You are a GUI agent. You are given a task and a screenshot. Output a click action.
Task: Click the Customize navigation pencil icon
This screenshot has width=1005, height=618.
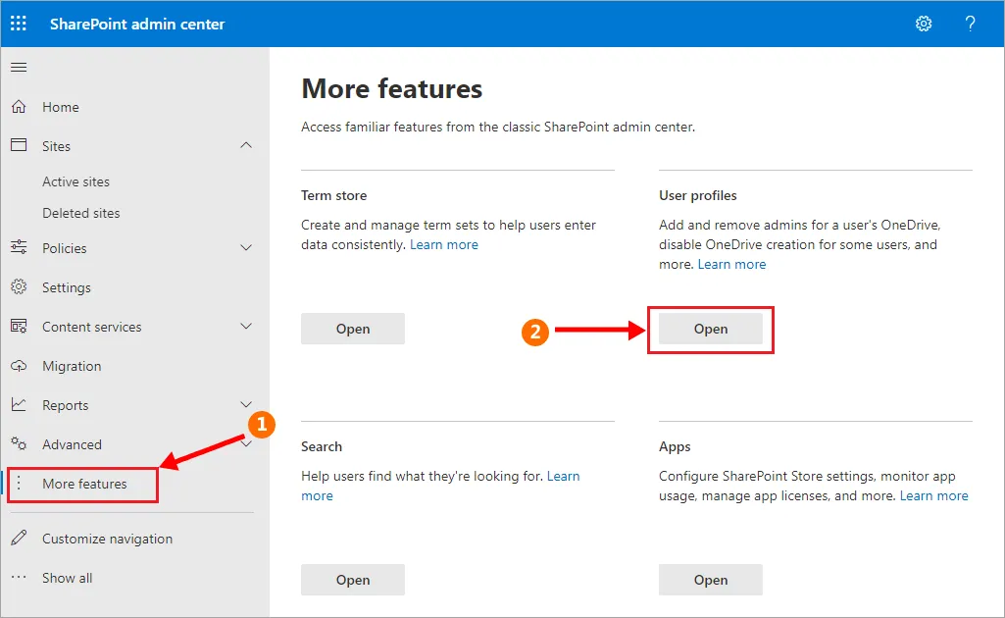click(19, 538)
